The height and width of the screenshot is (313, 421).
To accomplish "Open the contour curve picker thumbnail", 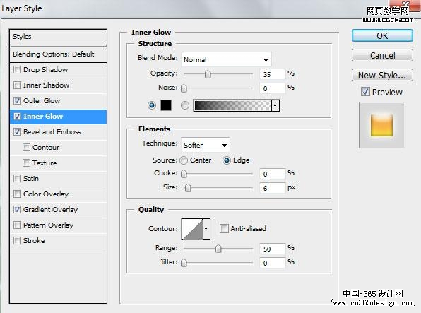I will (192, 229).
